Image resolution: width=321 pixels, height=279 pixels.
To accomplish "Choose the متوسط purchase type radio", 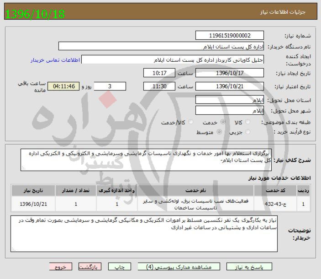I will click(219, 132).
